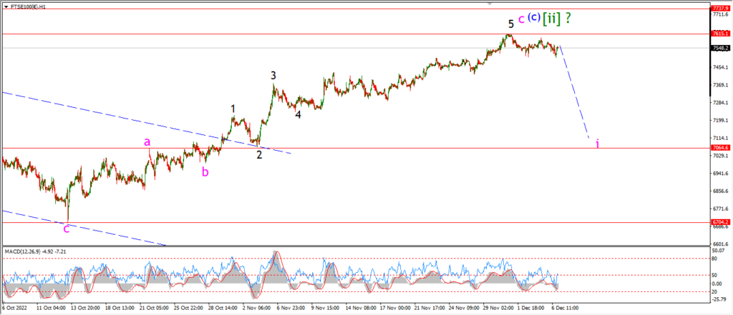Click the pink wave a label

[x=147, y=141]
